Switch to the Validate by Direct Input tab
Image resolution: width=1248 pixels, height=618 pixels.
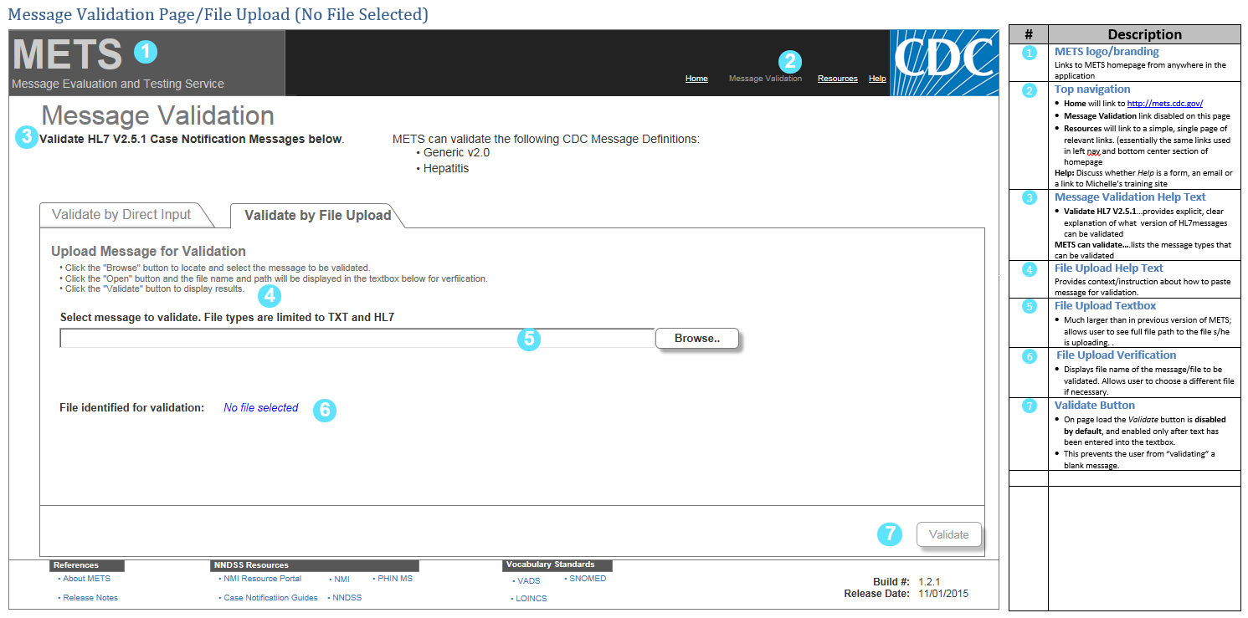(121, 215)
